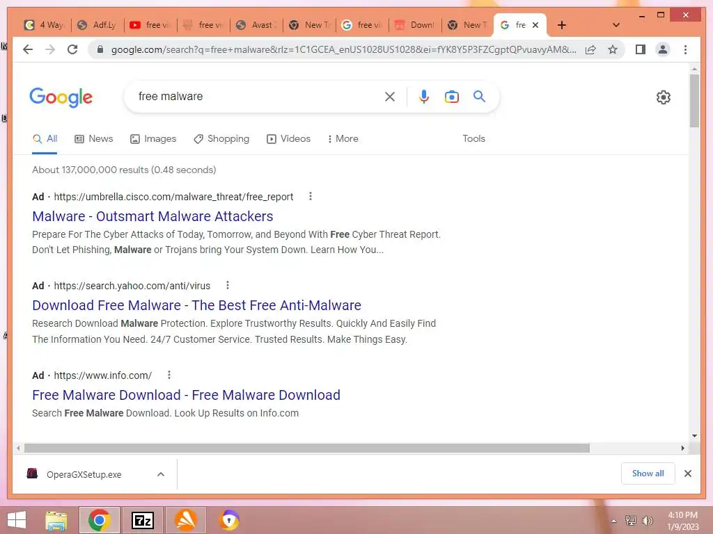Switch to the '4 Way' tab

click(44, 25)
